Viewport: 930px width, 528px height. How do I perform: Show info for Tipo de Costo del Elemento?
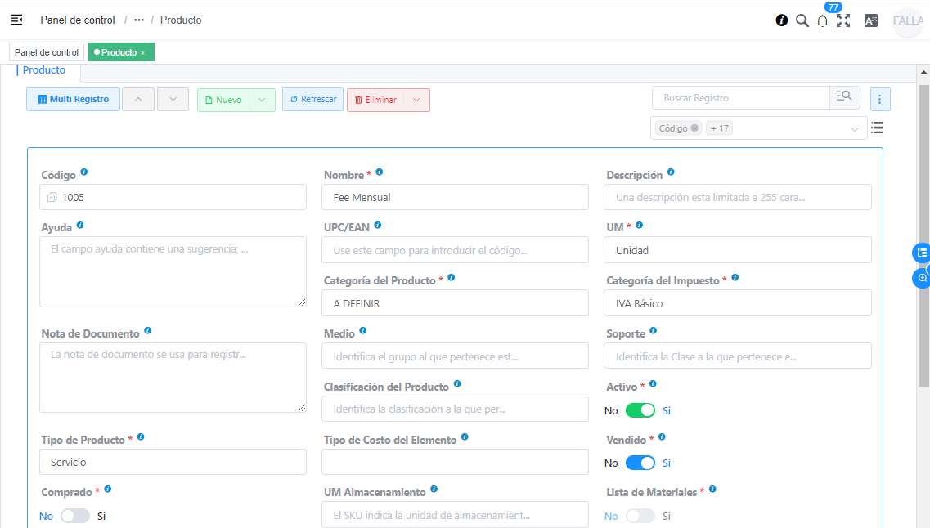tap(465, 436)
